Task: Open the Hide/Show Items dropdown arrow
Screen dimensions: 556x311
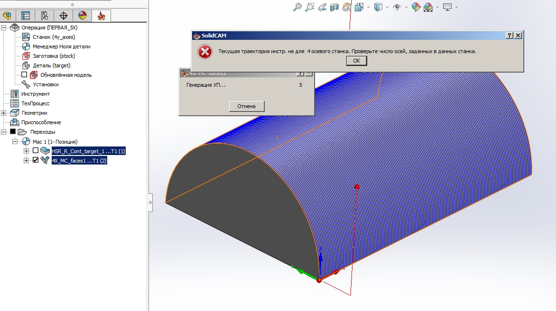Action: coord(406,7)
